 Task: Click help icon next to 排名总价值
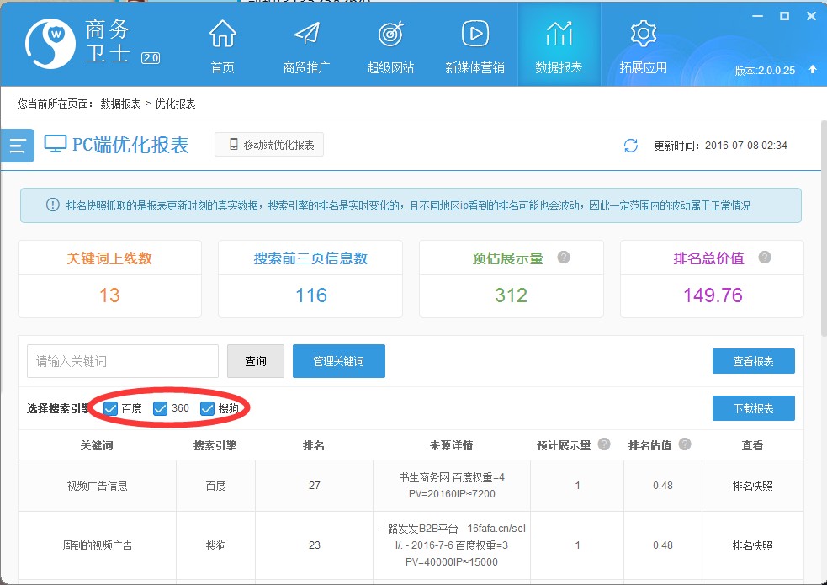click(x=764, y=258)
